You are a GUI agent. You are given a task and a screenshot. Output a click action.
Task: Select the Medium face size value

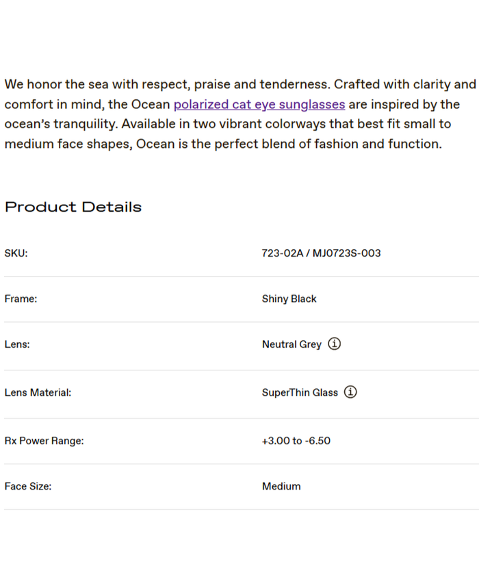click(281, 487)
